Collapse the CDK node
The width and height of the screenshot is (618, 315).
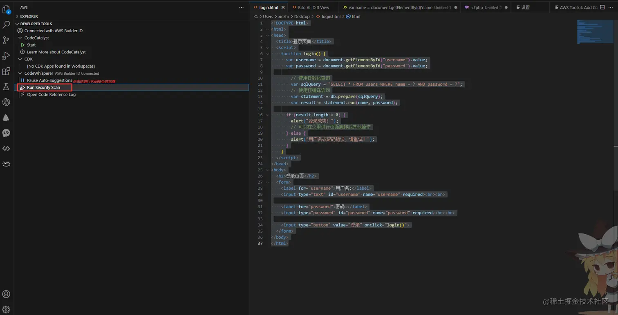[x=20, y=59]
